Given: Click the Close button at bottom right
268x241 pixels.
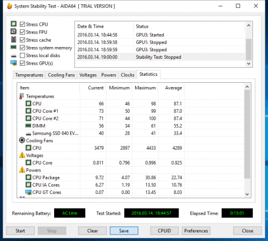Looking at the screenshot, I should click(248, 231).
